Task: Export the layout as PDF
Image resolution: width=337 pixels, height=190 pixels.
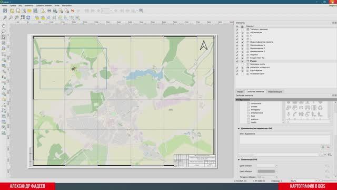Action: (x=67, y=11)
